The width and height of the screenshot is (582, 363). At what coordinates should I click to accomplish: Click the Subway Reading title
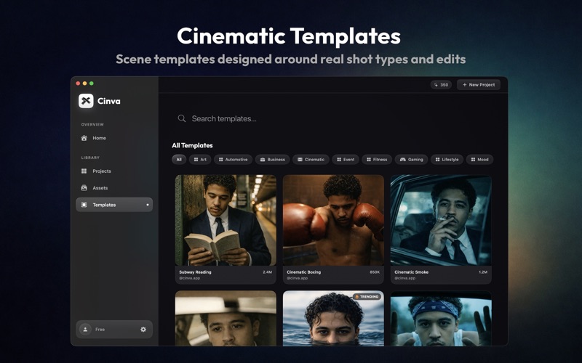[x=195, y=272]
